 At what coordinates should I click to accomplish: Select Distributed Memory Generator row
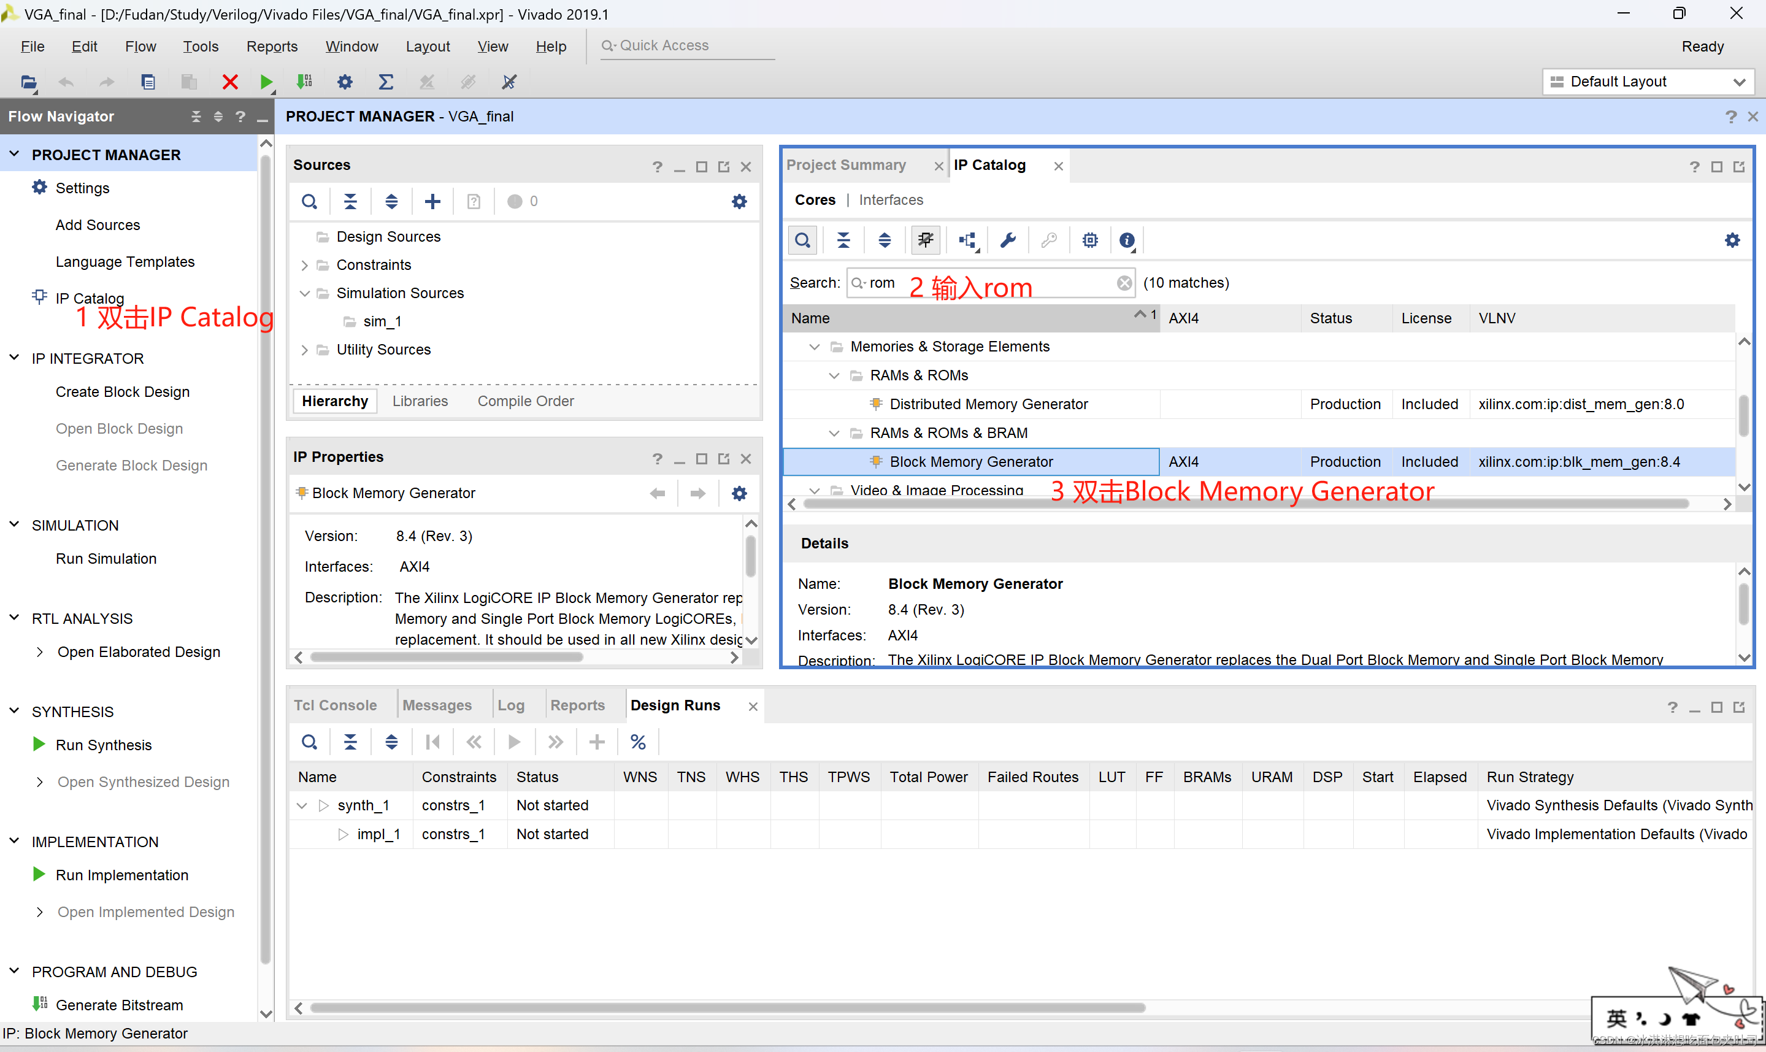1259,404
